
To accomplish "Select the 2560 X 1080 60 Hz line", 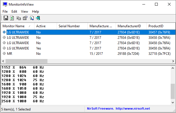I will pyautogui.click(x=22, y=101).
